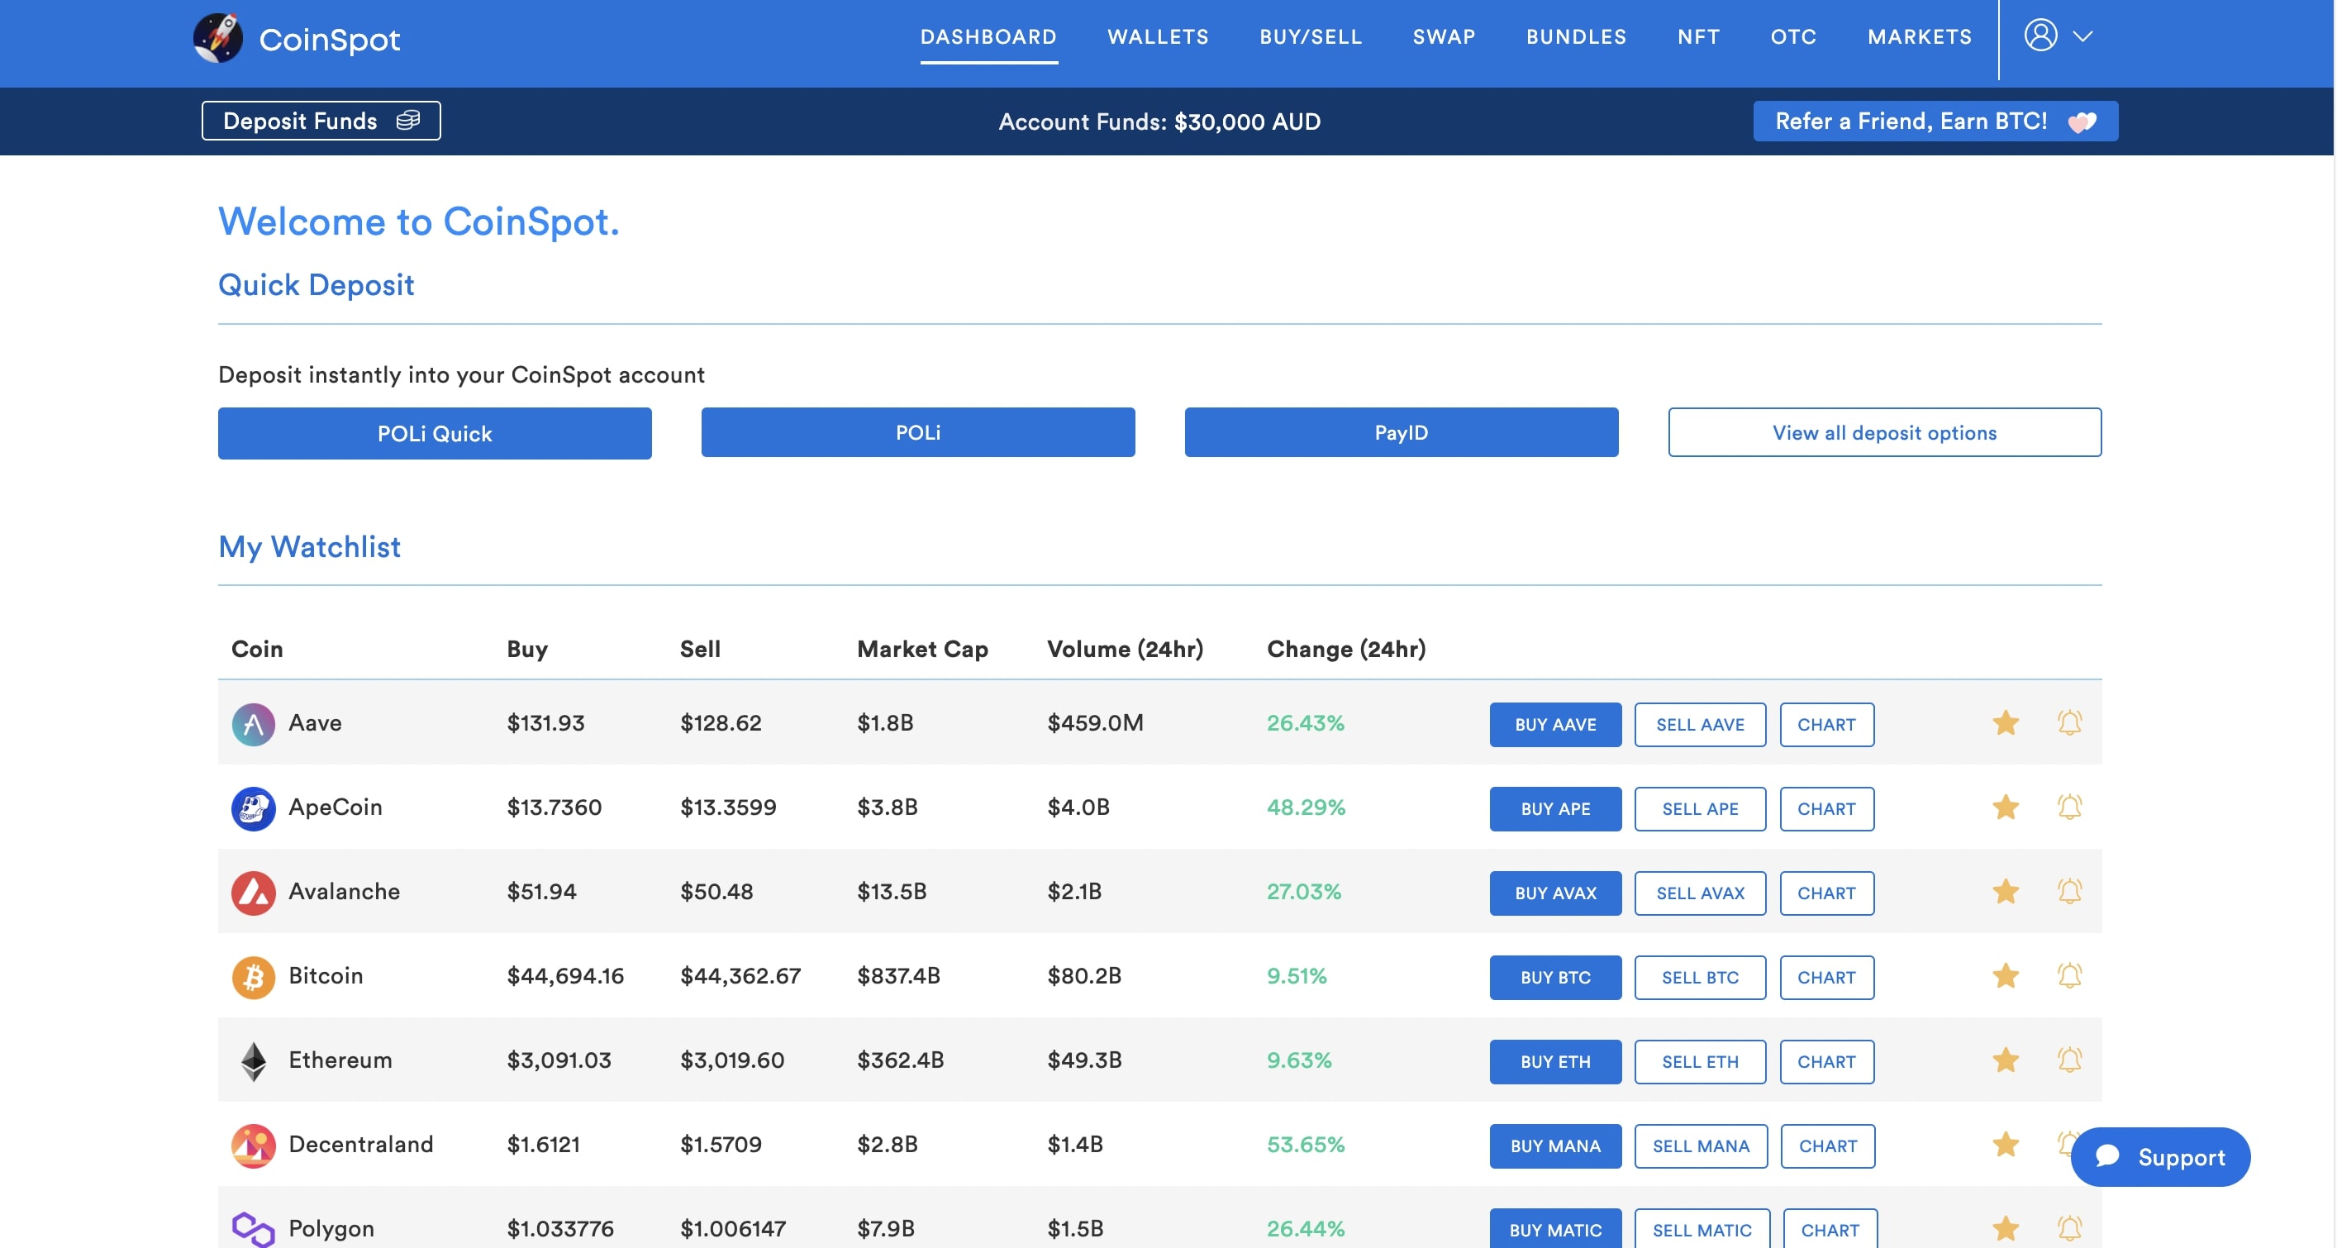Click BUY MANA

pos(1555,1146)
